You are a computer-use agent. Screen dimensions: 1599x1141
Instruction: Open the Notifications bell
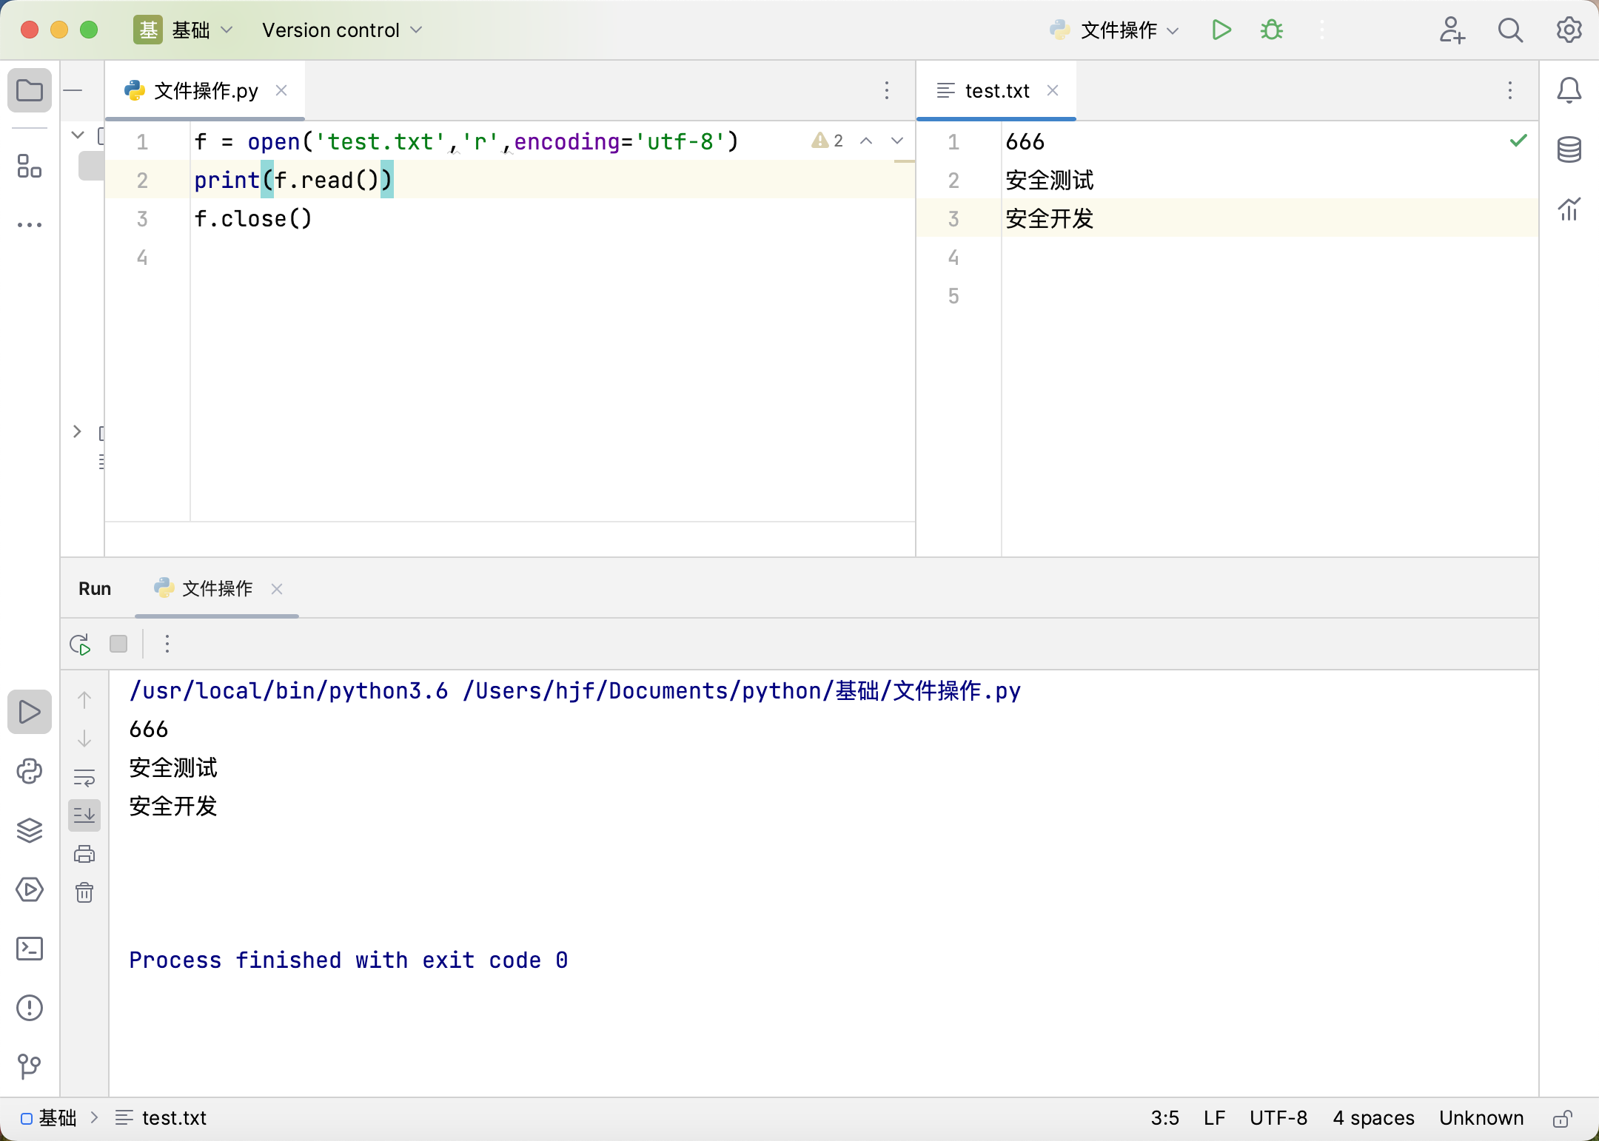[x=1569, y=90]
